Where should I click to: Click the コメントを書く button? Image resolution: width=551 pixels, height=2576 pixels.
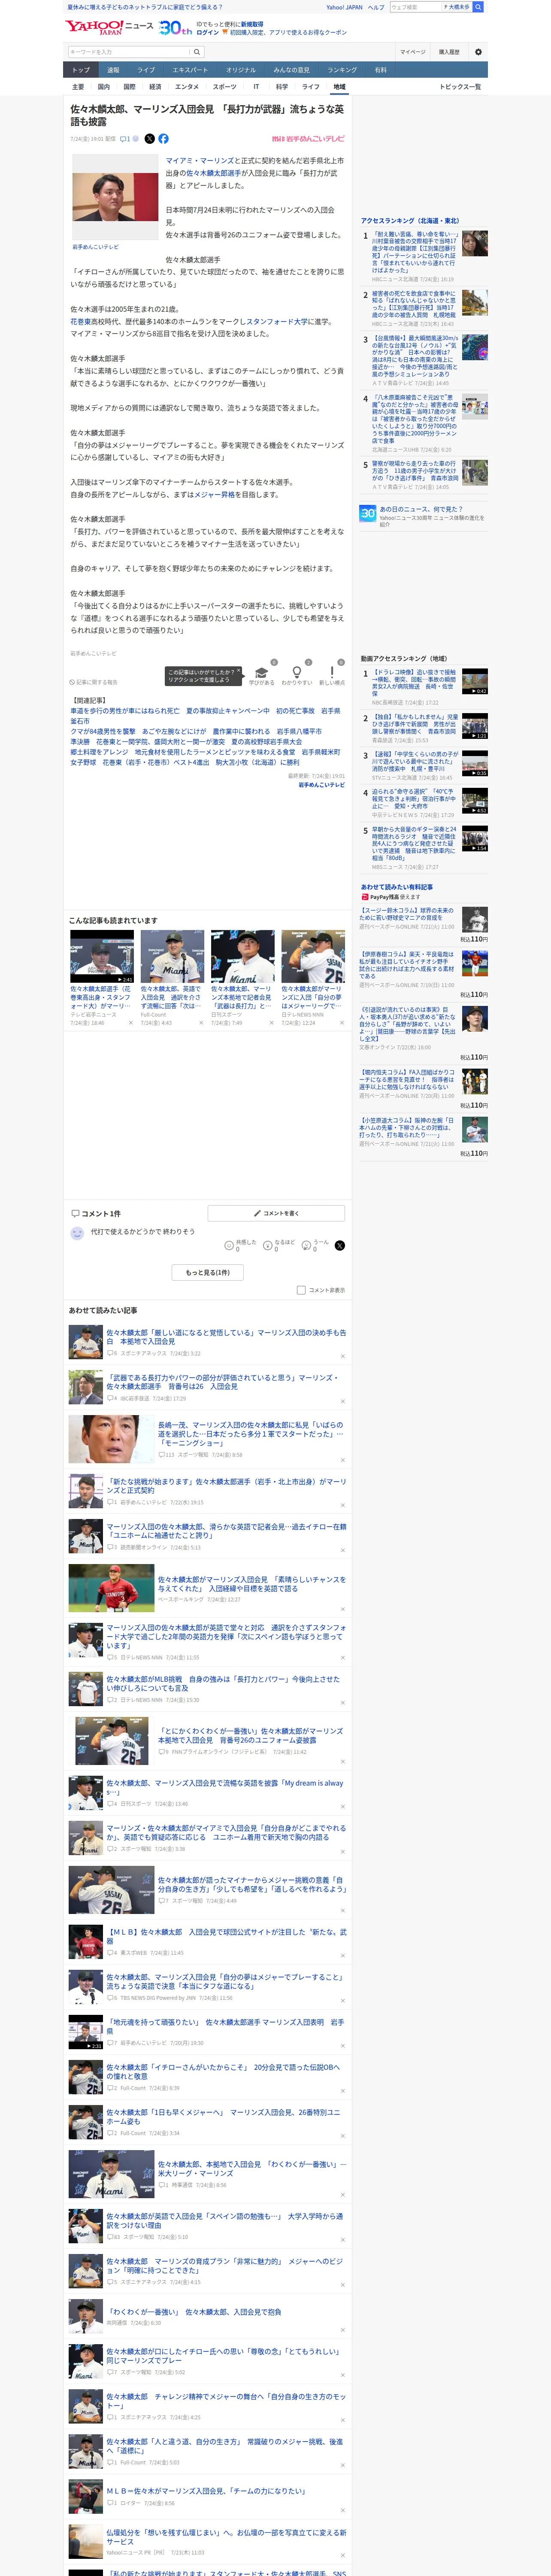click(277, 1213)
